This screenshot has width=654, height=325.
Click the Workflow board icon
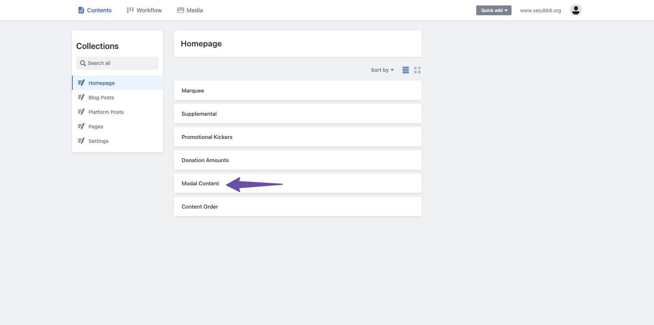tap(130, 10)
